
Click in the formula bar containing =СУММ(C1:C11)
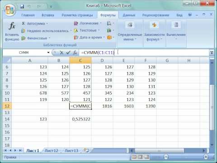click(144, 53)
